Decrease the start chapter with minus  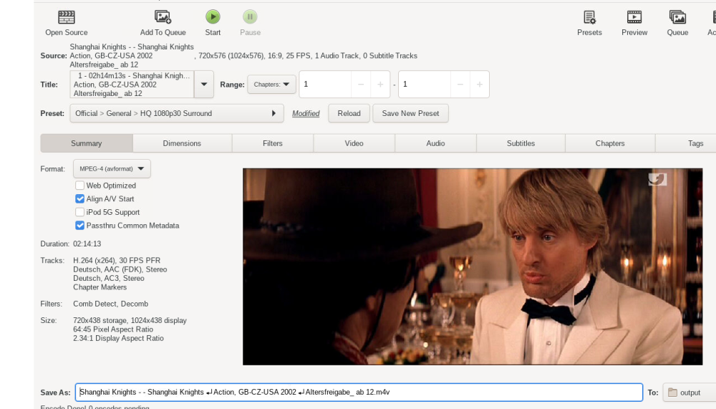coord(361,84)
